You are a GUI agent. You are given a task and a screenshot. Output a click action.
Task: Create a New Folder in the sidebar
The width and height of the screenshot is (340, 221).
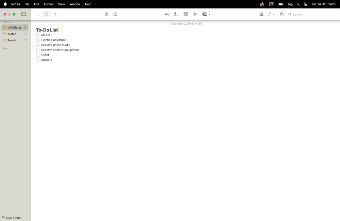13,218
